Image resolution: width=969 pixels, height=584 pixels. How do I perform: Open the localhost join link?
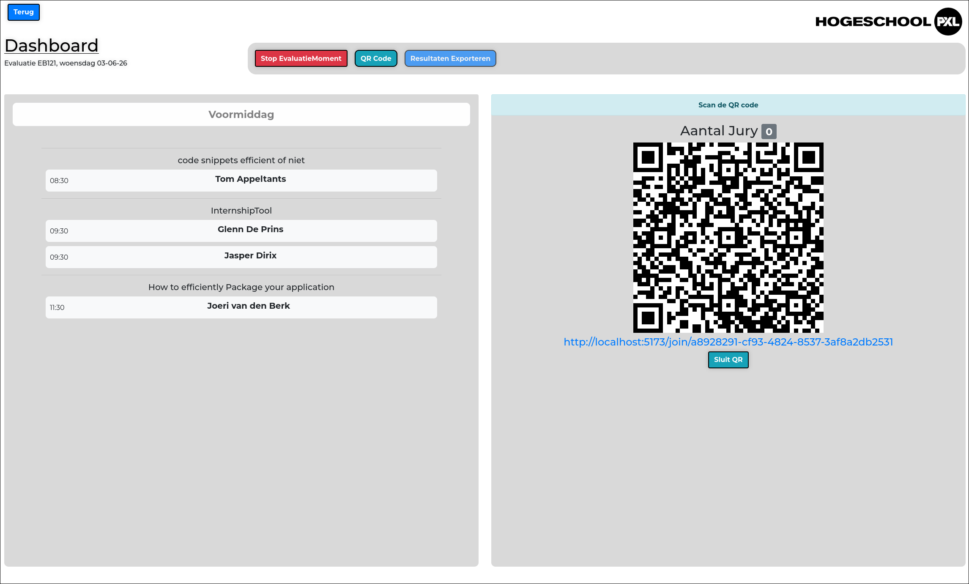[x=728, y=342]
